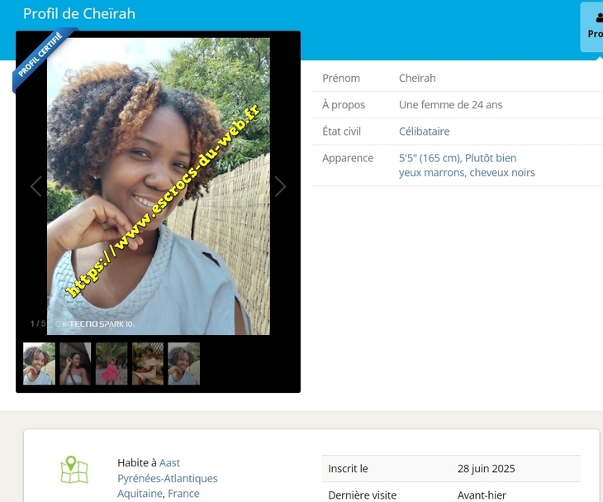Advance to next photo with right arrow
The width and height of the screenshot is (603, 502).
coord(280,186)
